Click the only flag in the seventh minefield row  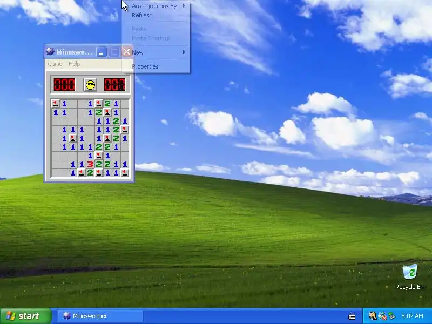point(99,156)
